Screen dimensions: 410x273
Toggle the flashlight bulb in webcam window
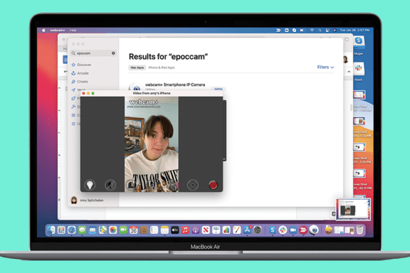pos(90,185)
